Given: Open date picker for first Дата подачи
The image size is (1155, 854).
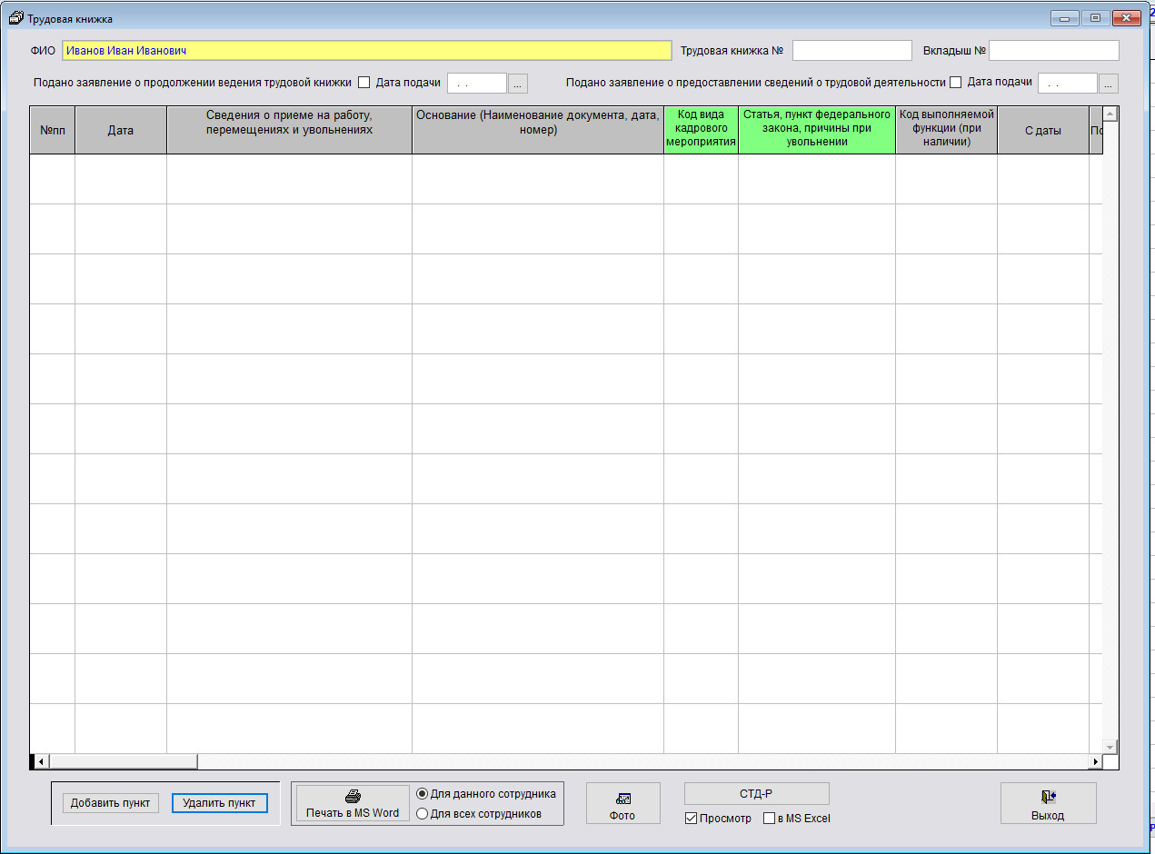Looking at the screenshot, I should click(x=517, y=84).
